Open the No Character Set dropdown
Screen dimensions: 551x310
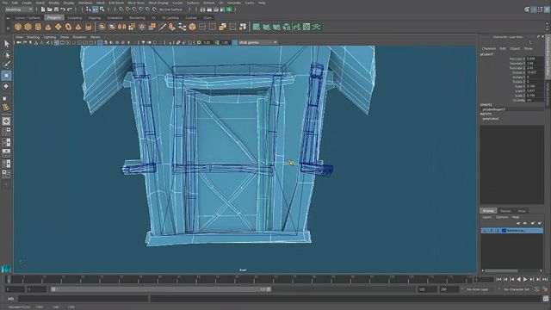(517, 289)
